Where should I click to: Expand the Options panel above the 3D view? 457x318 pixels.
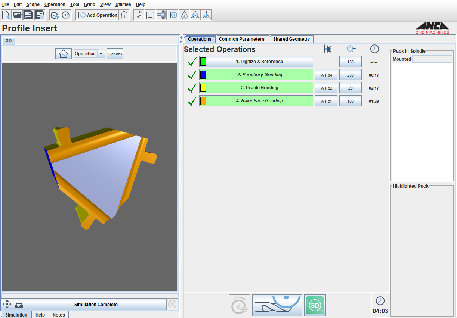(x=115, y=53)
